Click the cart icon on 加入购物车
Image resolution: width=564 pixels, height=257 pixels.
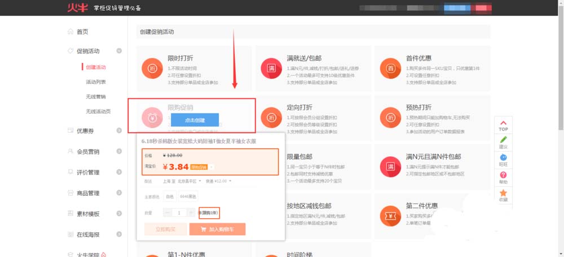204,229
